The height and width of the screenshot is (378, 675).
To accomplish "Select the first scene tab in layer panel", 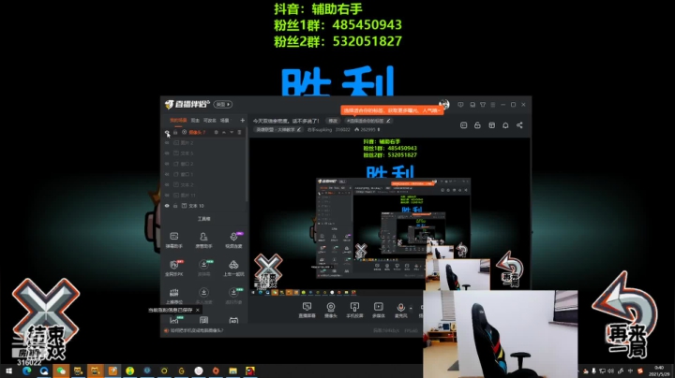I will point(178,121).
